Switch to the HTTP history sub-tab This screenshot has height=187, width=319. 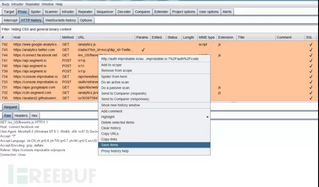tap(31, 20)
